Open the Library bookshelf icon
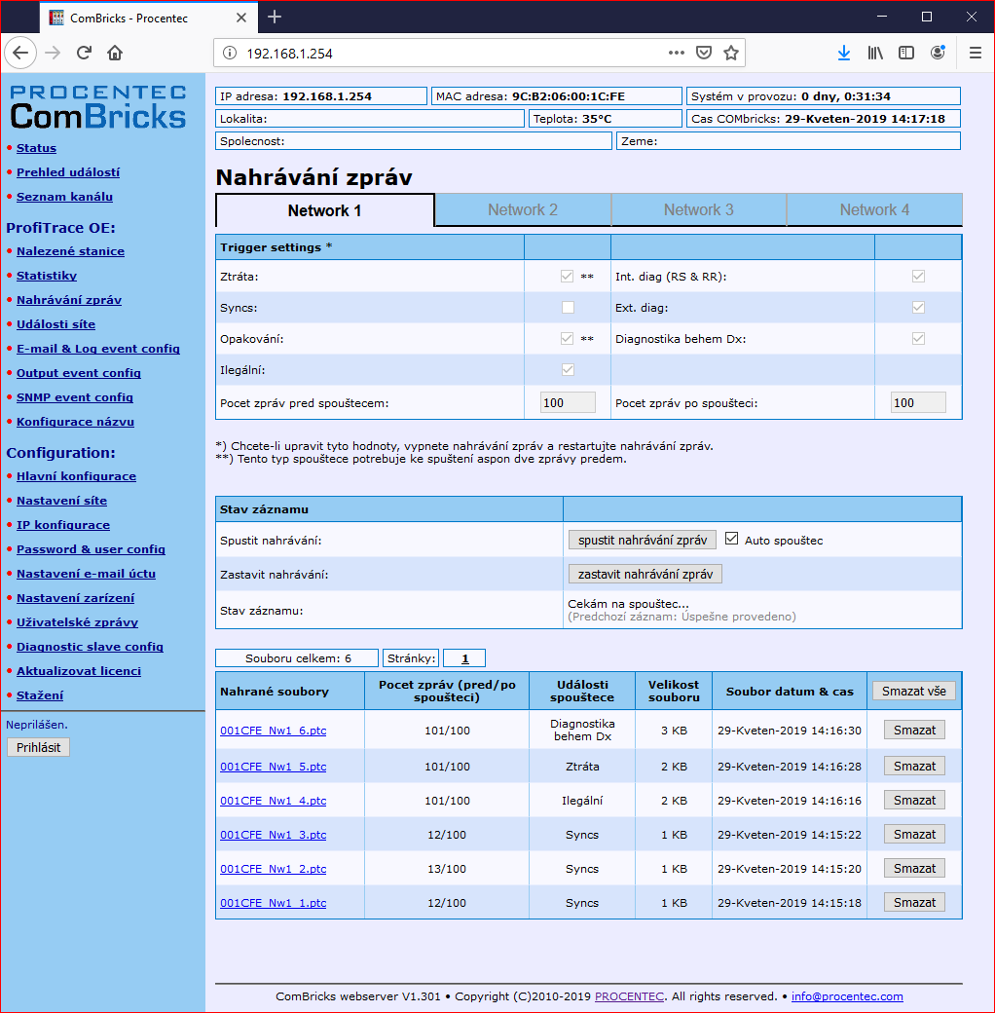This screenshot has width=995, height=1013. (x=875, y=53)
